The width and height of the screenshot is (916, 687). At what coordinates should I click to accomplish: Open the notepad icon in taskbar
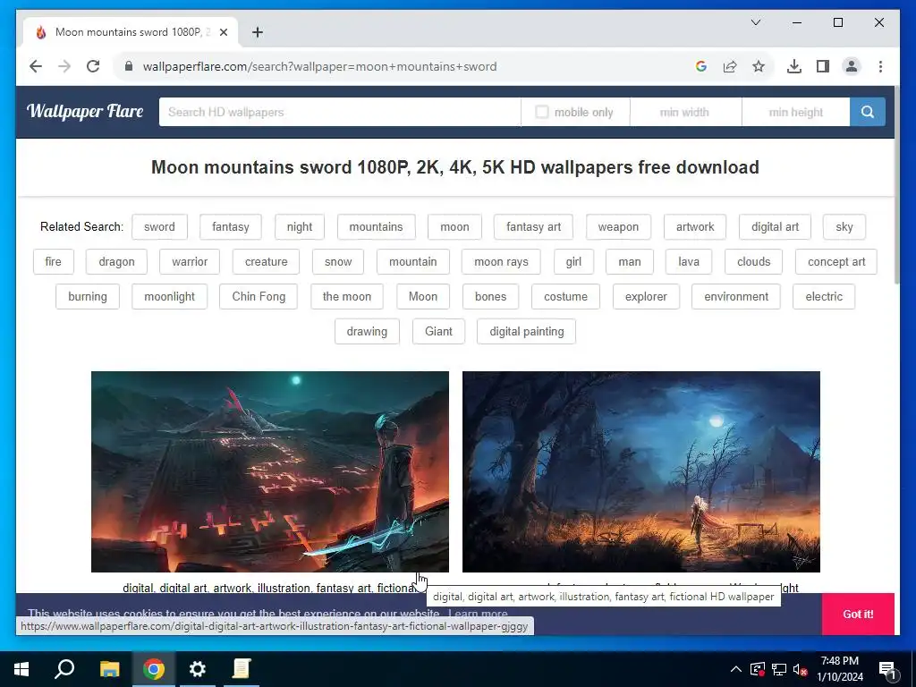click(x=242, y=669)
